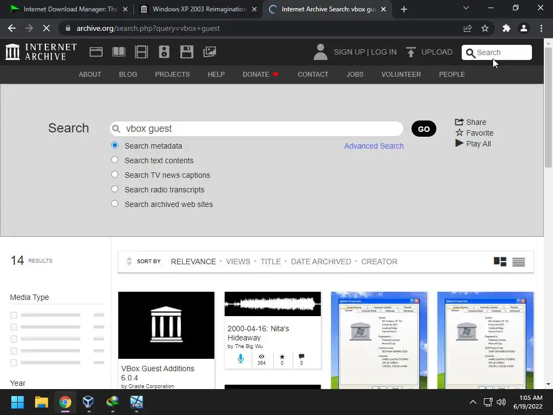Screen dimensions: 553x415
Task: Sort results by Views
Action: pyautogui.click(x=238, y=262)
